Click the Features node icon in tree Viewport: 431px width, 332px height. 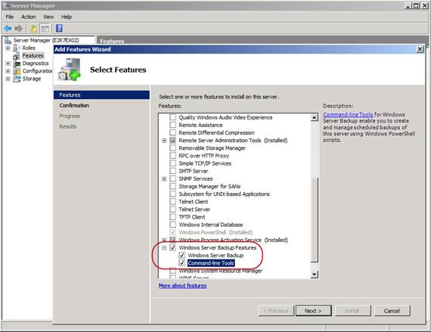point(17,56)
